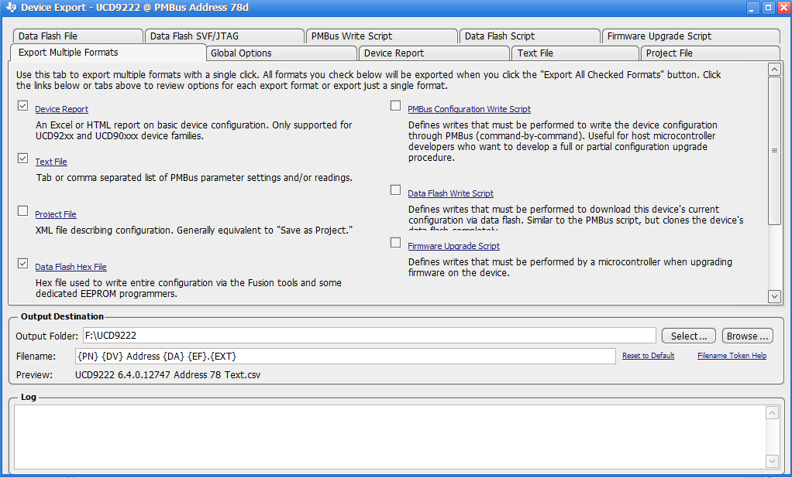Select the Export Multiple Formats tab

pos(108,53)
